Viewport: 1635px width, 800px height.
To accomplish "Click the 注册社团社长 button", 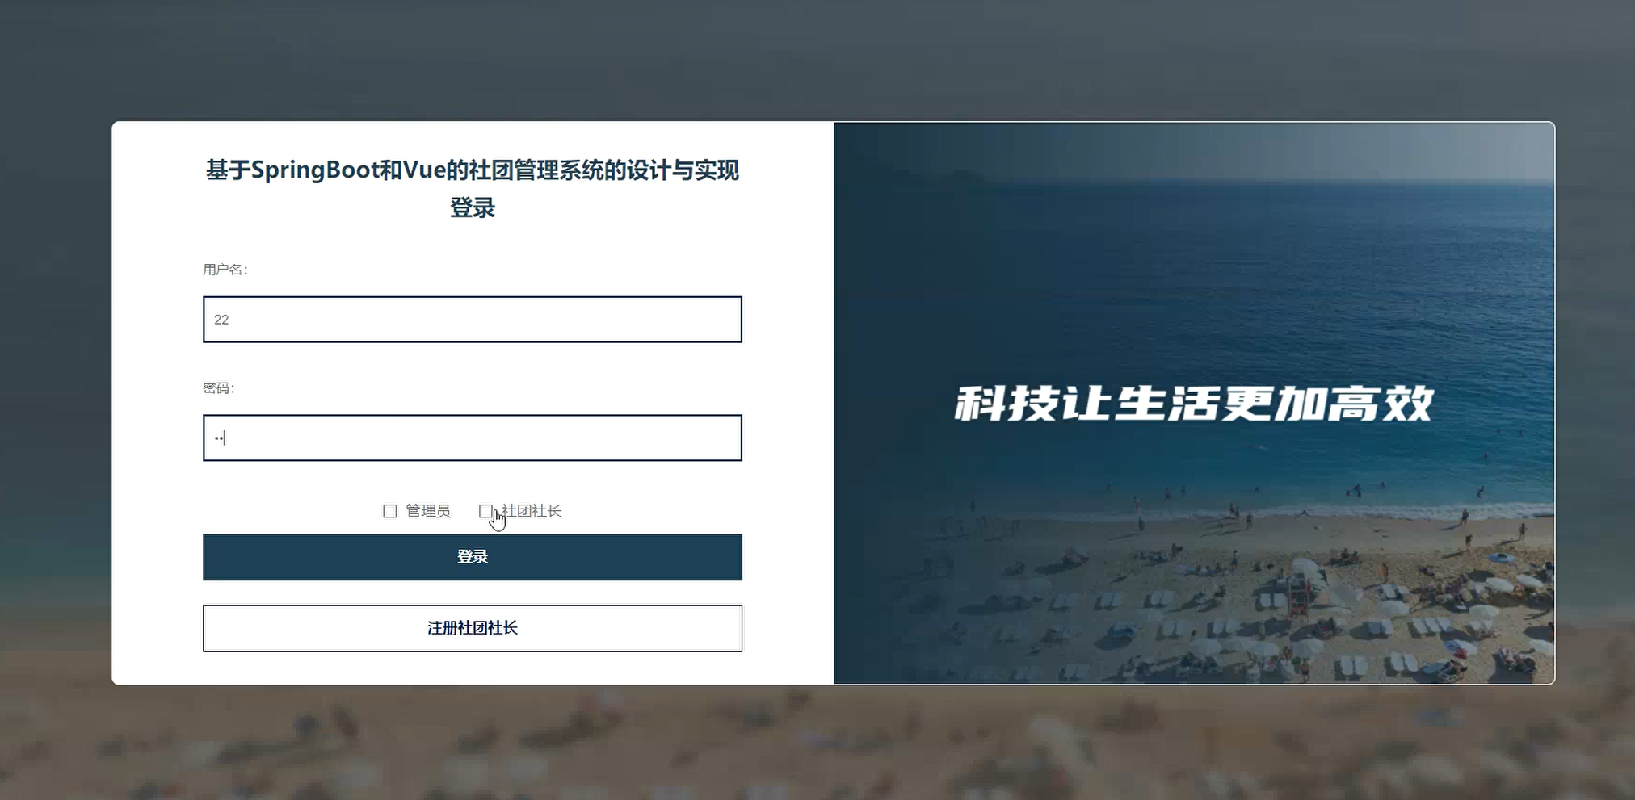I will pyautogui.click(x=472, y=628).
